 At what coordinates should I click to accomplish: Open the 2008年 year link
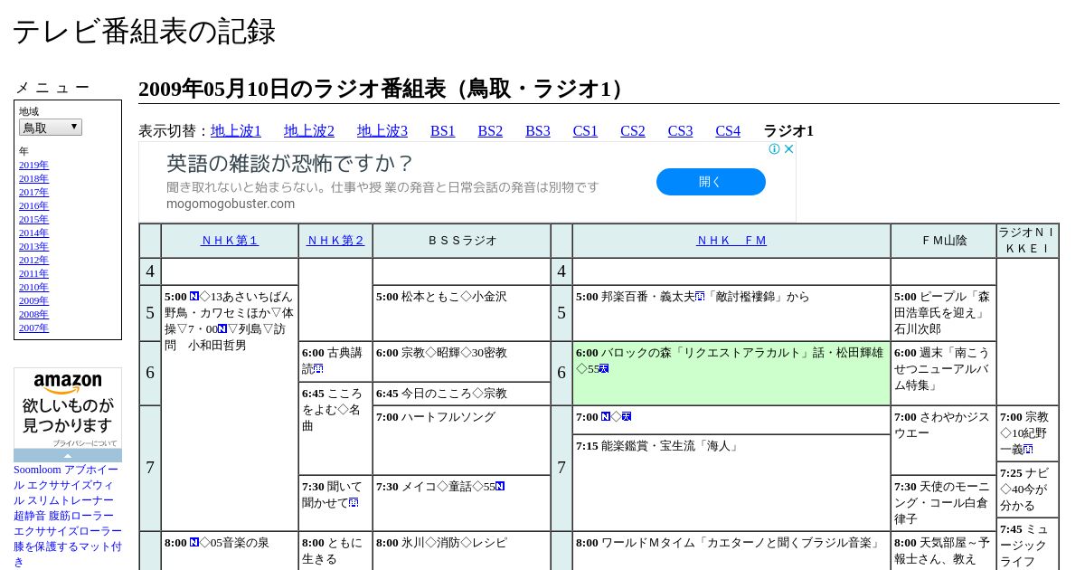pos(33,314)
